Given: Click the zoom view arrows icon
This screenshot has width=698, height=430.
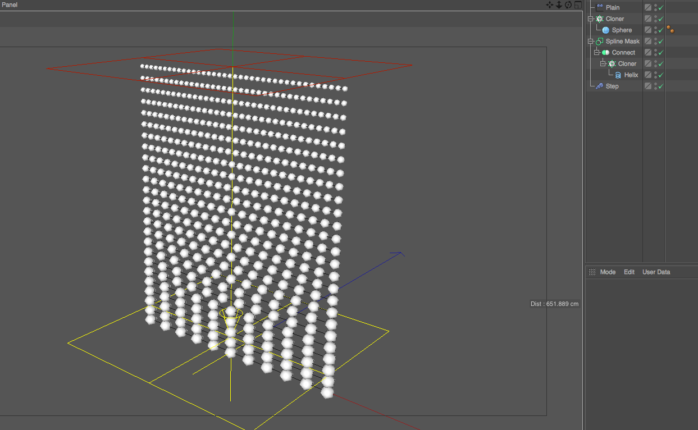Looking at the screenshot, I should click(x=558, y=4).
